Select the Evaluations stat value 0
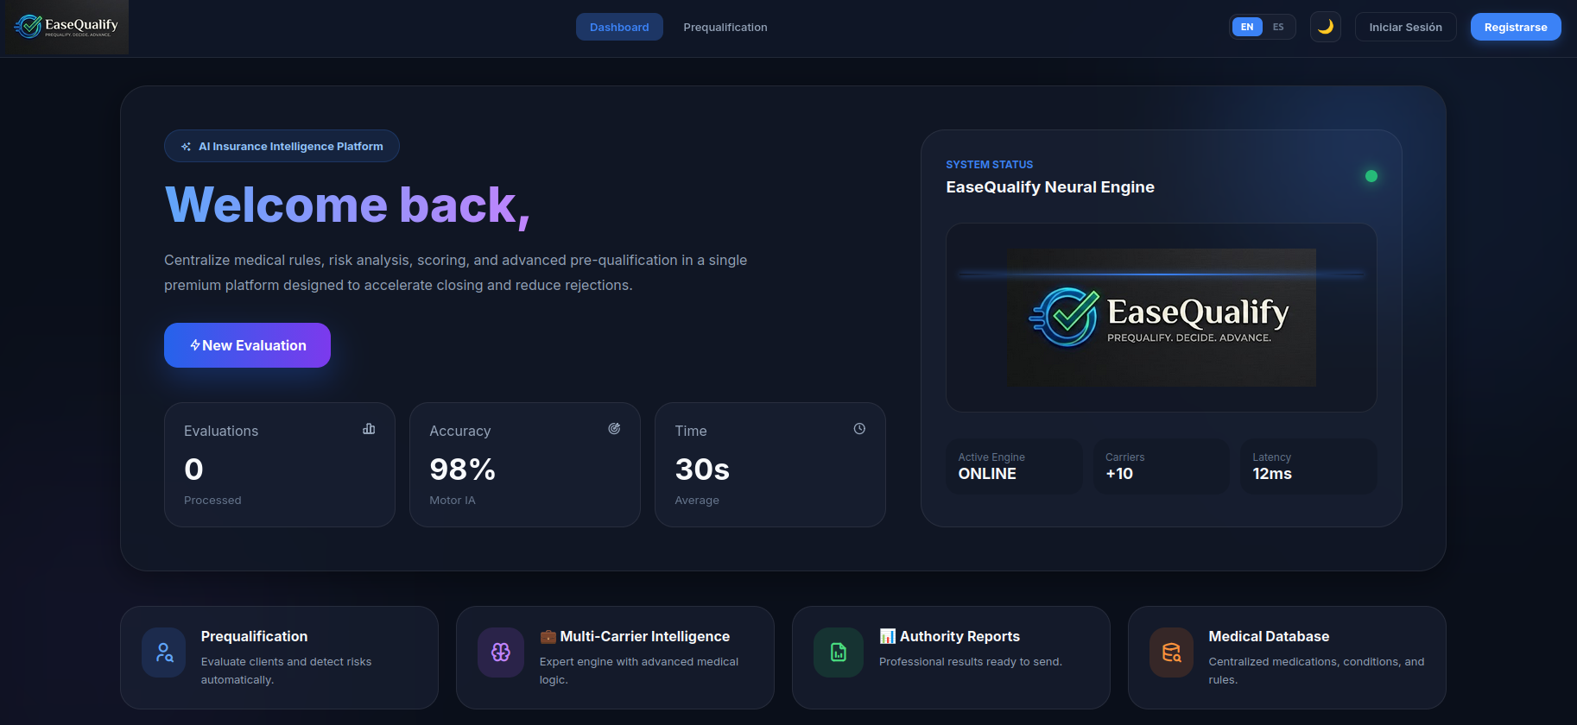The width and height of the screenshot is (1577, 725). tap(193, 470)
